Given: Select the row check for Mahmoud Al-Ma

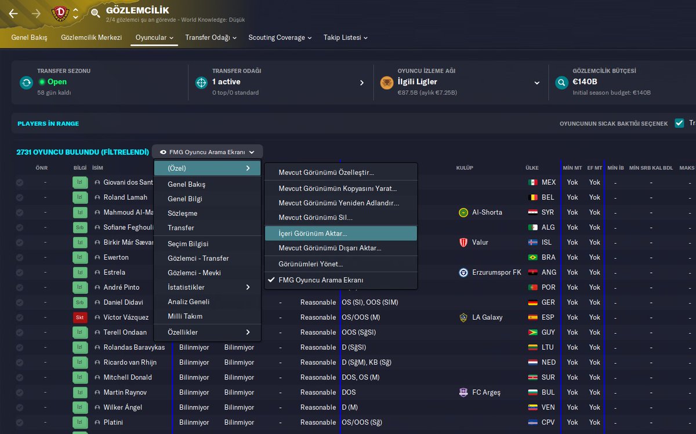Looking at the screenshot, I should [x=20, y=212].
